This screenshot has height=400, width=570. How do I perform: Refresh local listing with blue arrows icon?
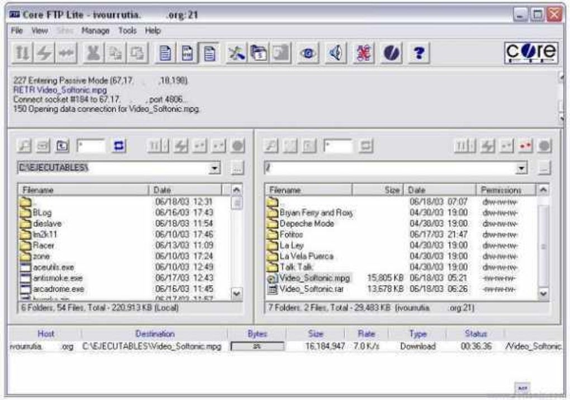(x=119, y=146)
